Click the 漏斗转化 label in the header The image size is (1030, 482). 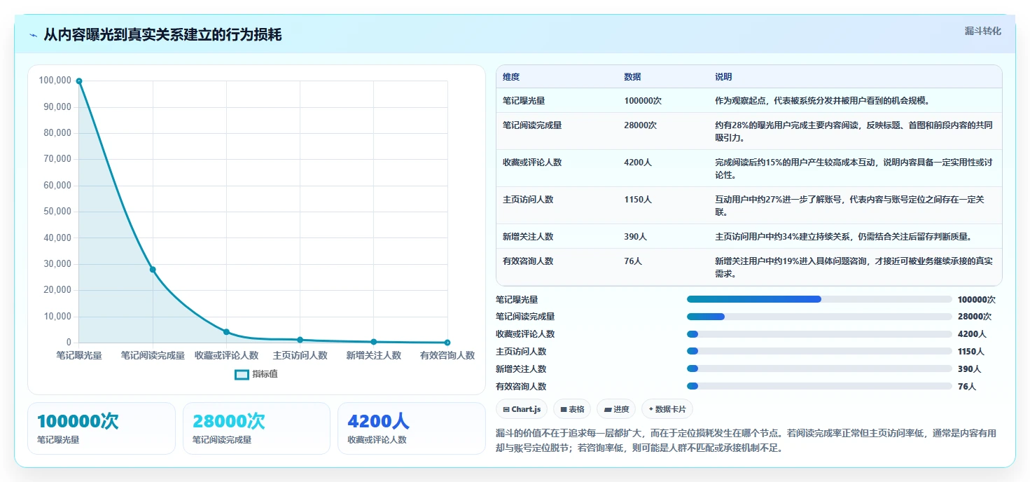(x=983, y=32)
